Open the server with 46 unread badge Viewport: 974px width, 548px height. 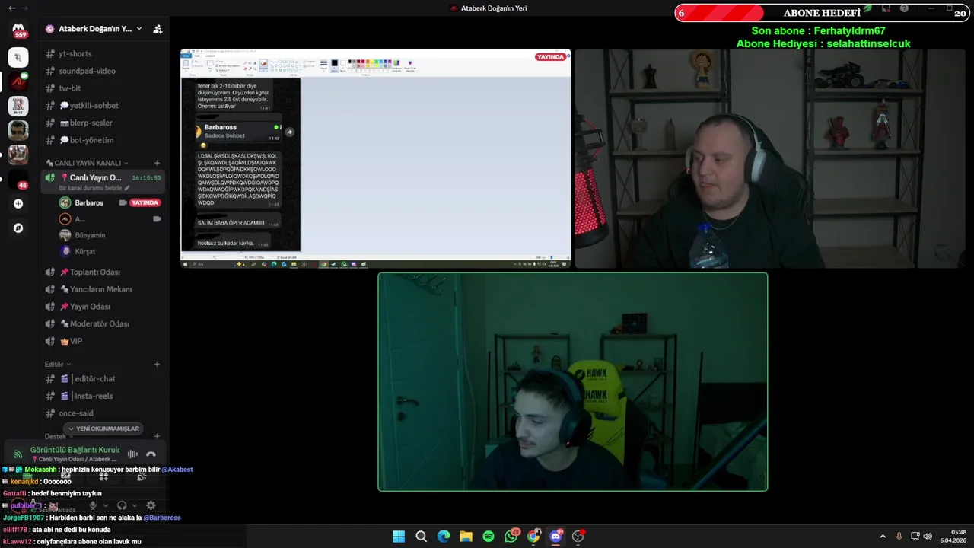[x=18, y=179]
